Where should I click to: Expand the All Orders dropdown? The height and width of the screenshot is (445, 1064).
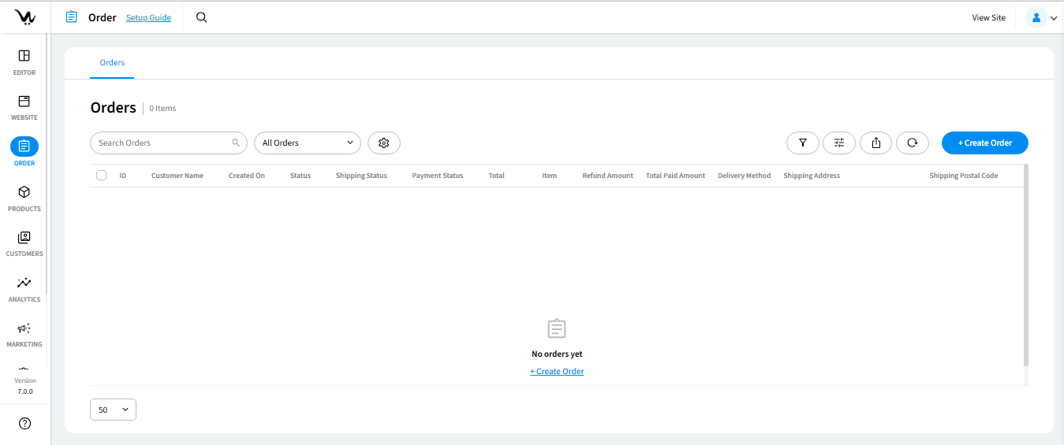[307, 143]
